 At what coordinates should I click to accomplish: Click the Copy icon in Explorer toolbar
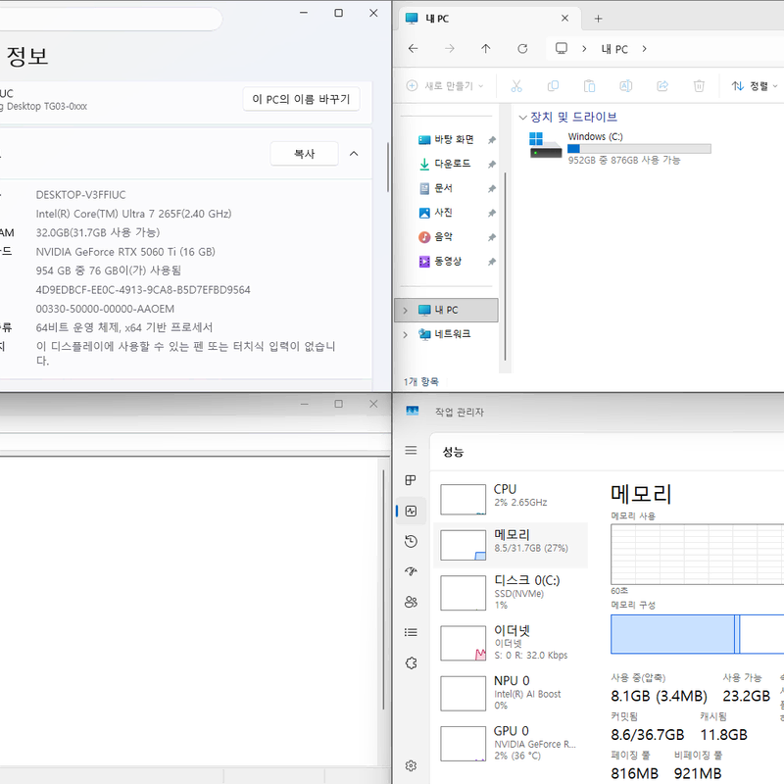coord(553,86)
